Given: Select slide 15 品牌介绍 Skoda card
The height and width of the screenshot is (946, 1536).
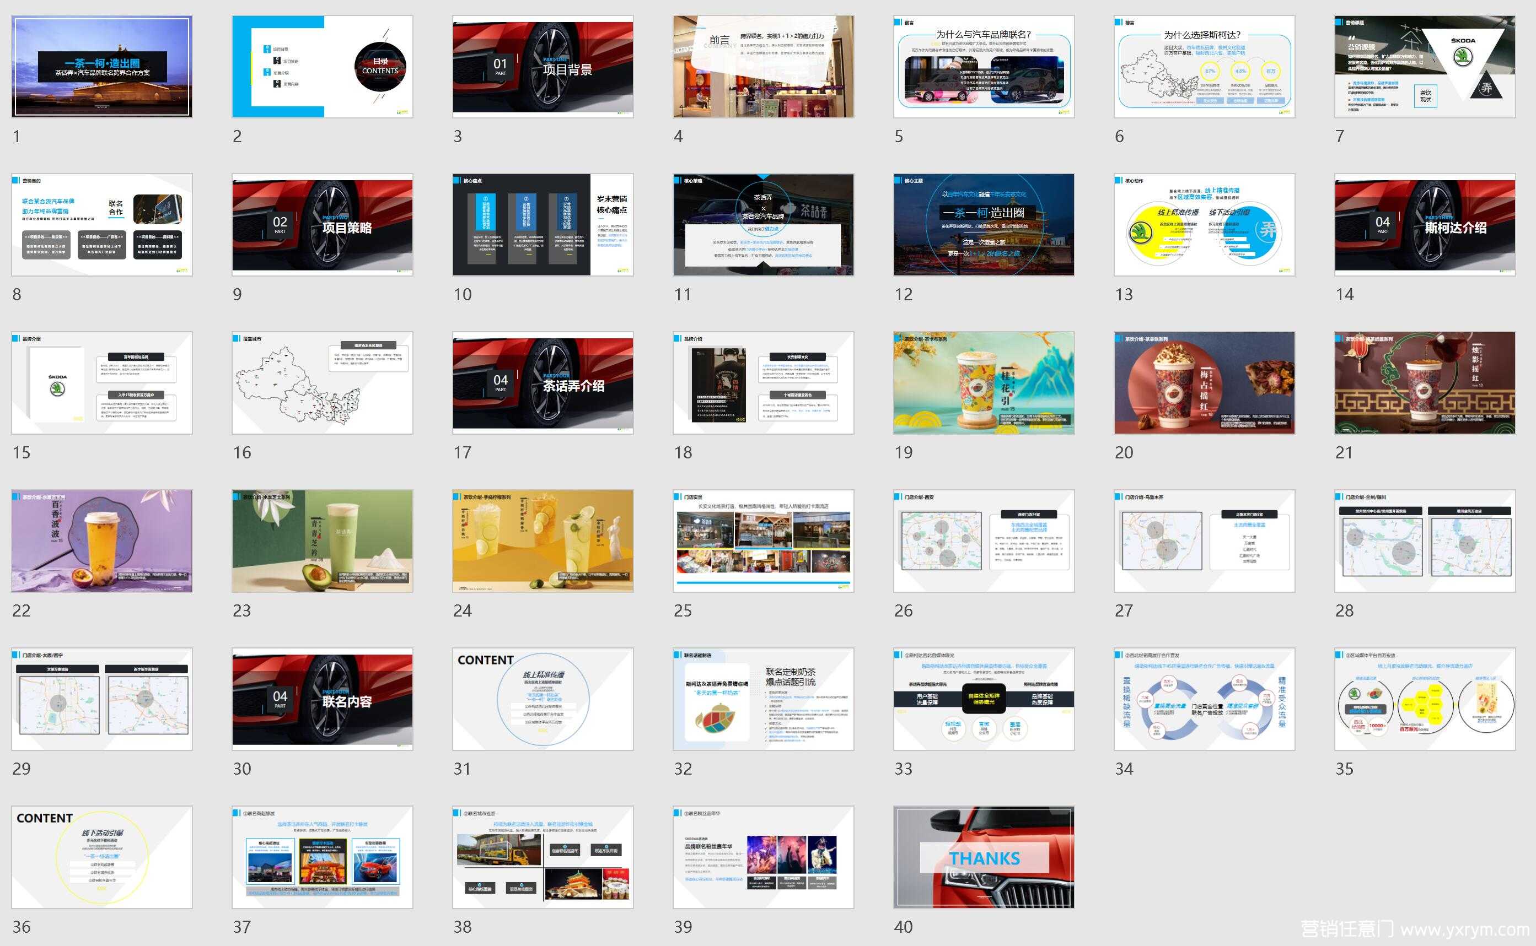Looking at the screenshot, I should point(102,383).
